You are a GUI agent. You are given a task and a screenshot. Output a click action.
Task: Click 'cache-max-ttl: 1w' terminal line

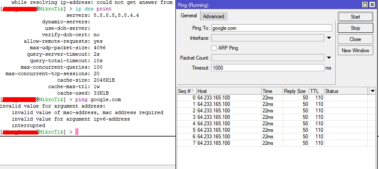pyautogui.click(x=74, y=86)
